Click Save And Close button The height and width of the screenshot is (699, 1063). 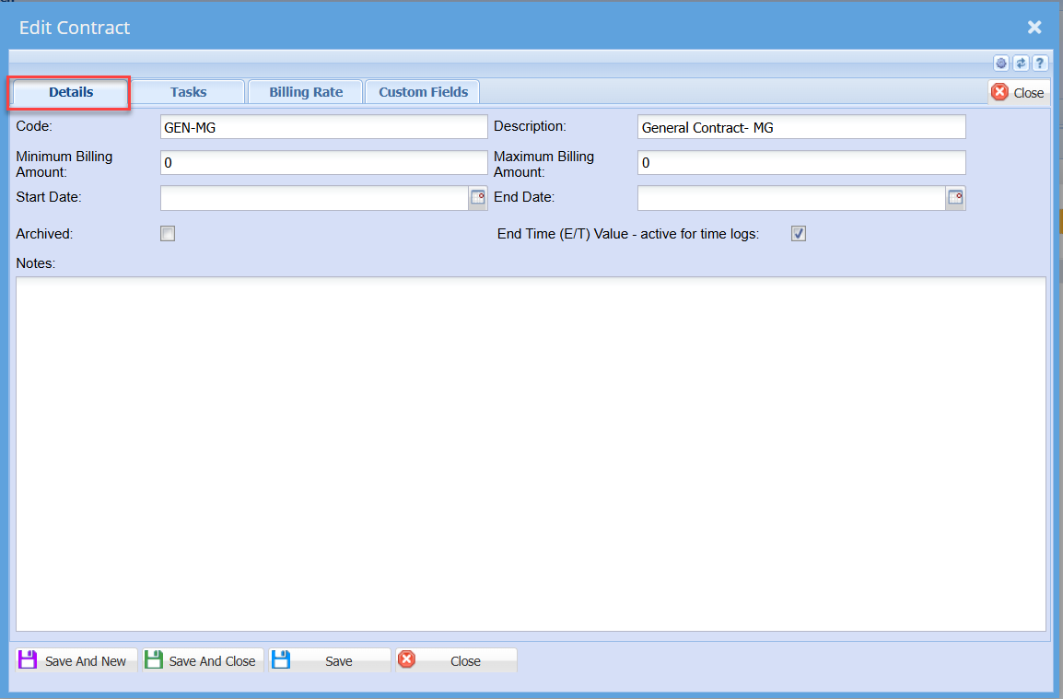(203, 660)
